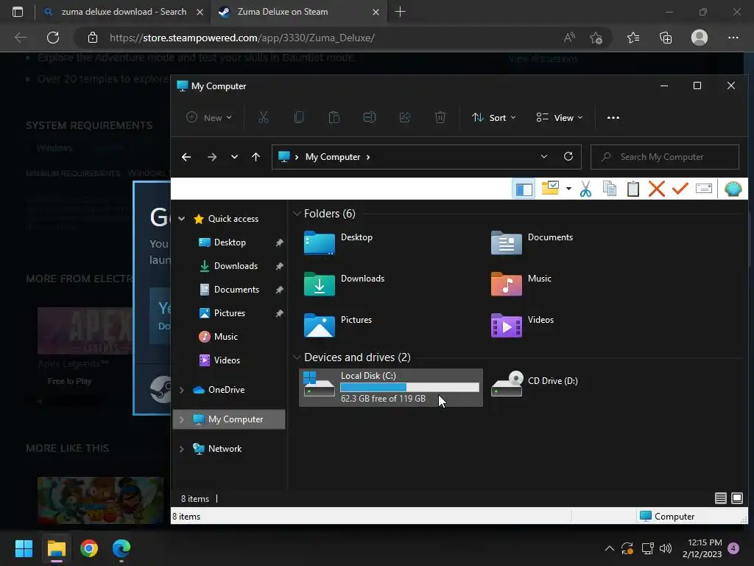Click the Delete trash icon in Explorer ribbon
The width and height of the screenshot is (754, 566).
tap(440, 117)
